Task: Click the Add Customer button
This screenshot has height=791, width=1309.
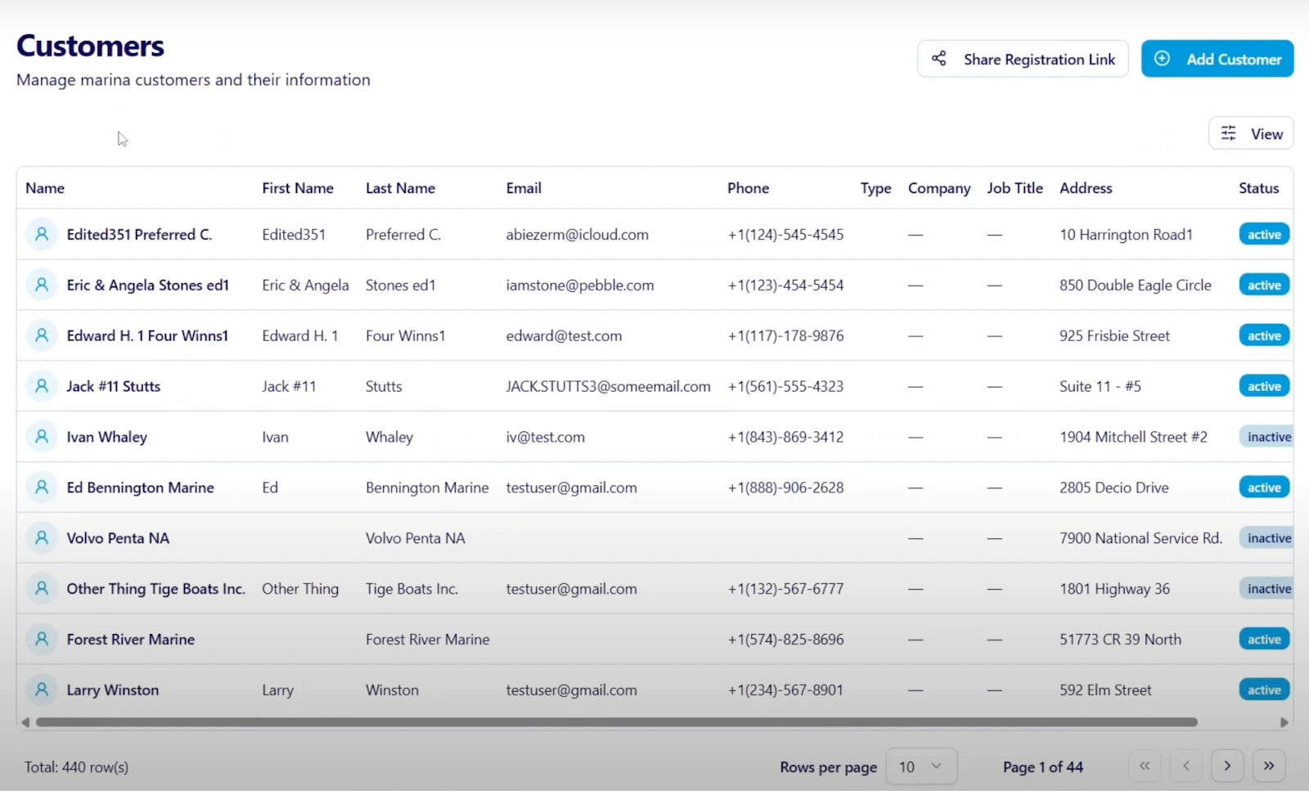Action: [x=1217, y=59]
